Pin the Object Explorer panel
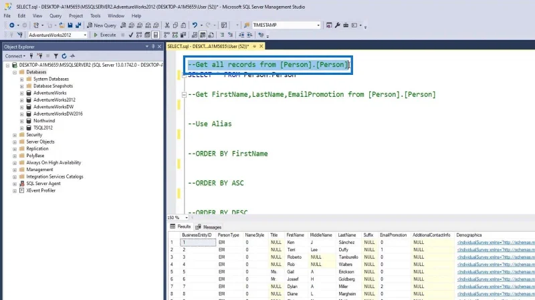 (x=153, y=46)
